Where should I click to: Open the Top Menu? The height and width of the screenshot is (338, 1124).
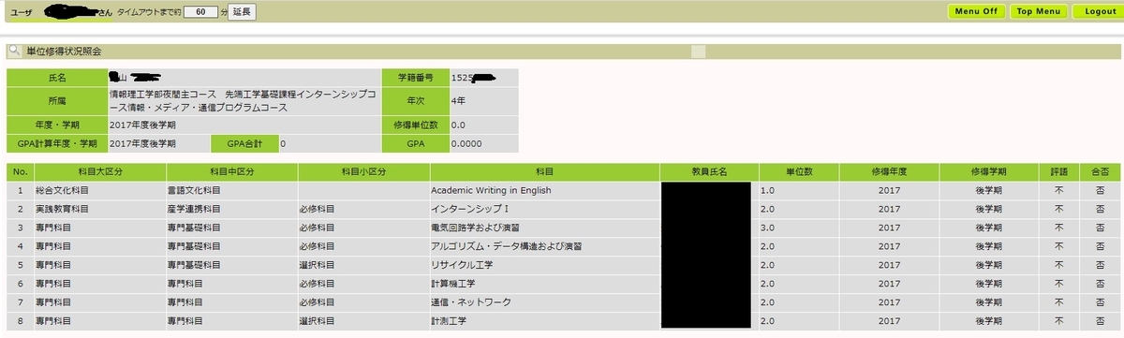1038,11
